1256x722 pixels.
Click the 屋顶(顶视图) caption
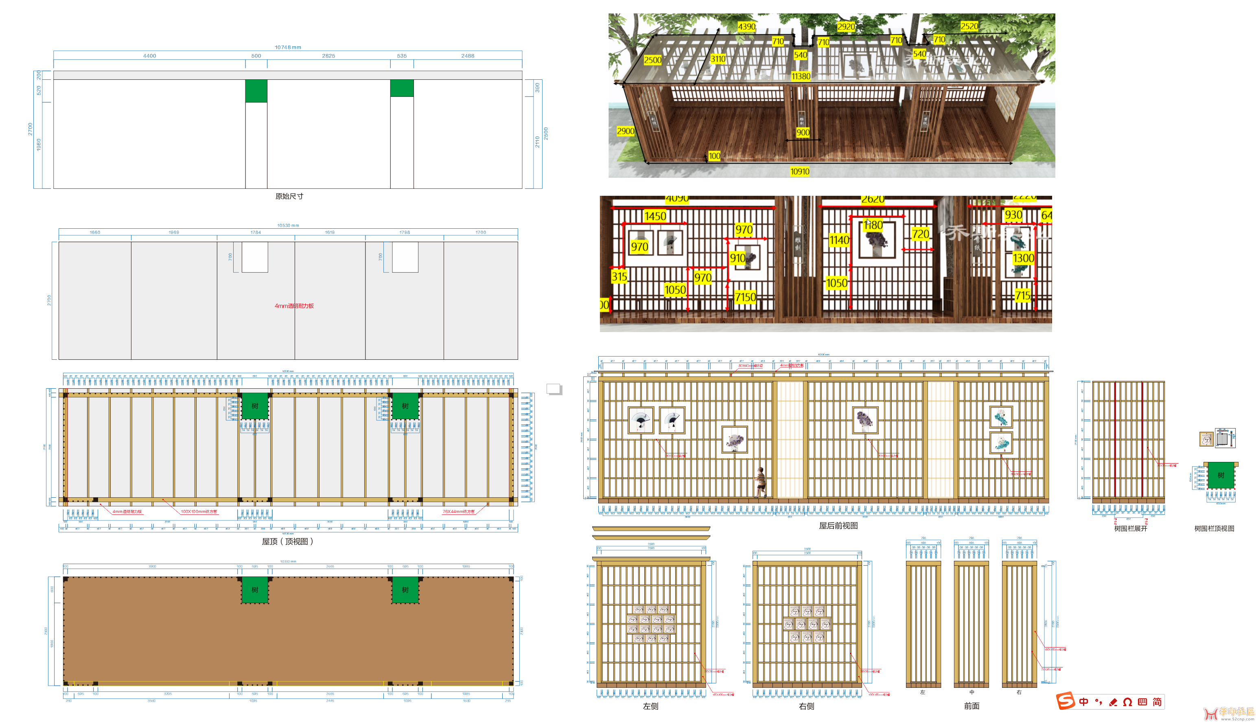(288, 541)
